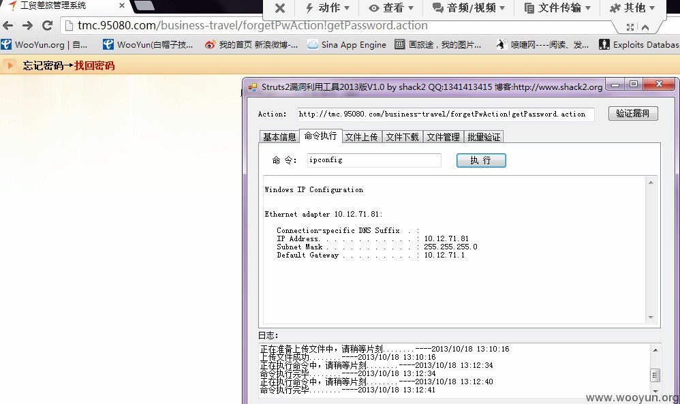
Task: Open the Exploits Database bookmark
Action: (639, 45)
